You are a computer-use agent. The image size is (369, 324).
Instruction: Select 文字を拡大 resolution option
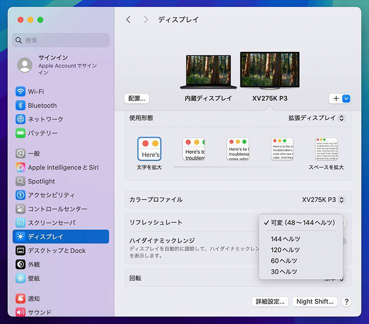149,149
